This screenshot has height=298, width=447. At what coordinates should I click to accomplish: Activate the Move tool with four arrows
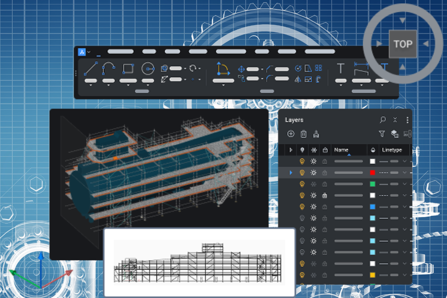[241, 69]
